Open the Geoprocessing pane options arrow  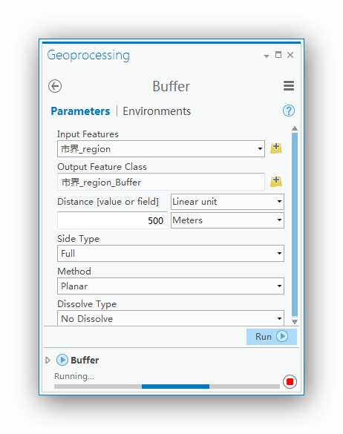267,56
